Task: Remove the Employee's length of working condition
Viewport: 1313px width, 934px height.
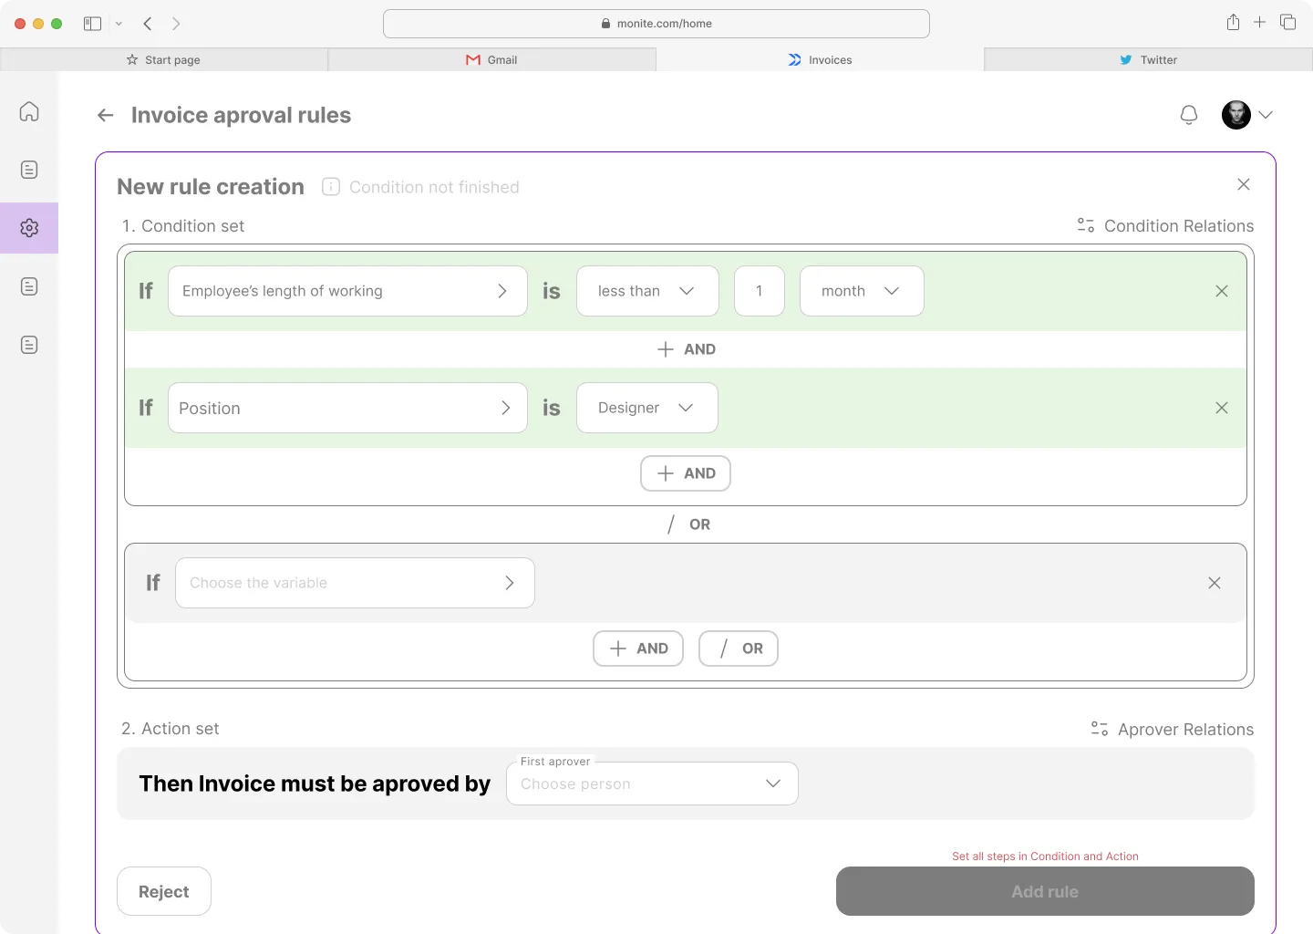Action: pyautogui.click(x=1222, y=291)
